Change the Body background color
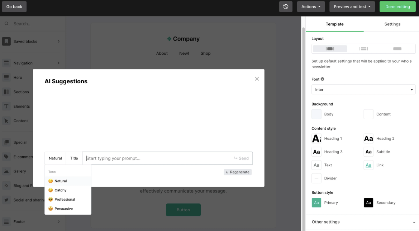This screenshot has height=231, width=419. [x=316, y=114]
